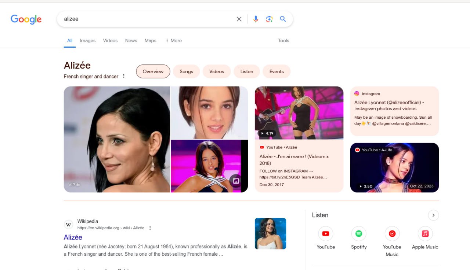Viewport: 470px width, 270px height.
Task: Select the Listen chip
Action: click(x=247, y=71)
